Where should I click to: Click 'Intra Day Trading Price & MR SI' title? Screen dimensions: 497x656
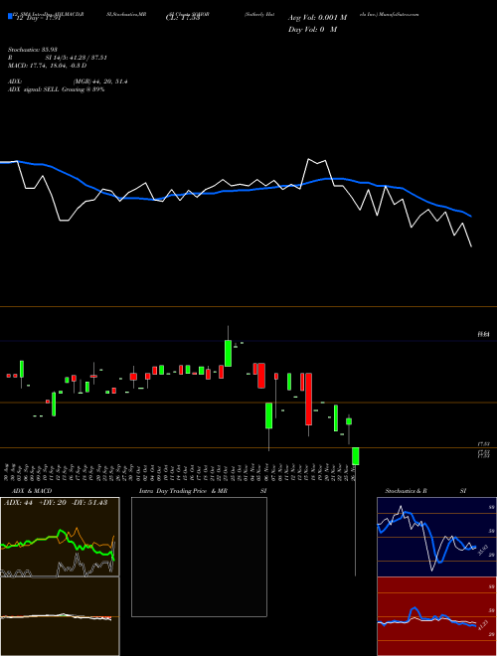click(203, 491)
